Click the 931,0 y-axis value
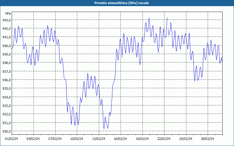Image resolution: width=234 pixels, height=146 pixels. tap(6, 123)
